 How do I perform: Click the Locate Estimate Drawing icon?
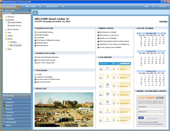pos(35,32)
